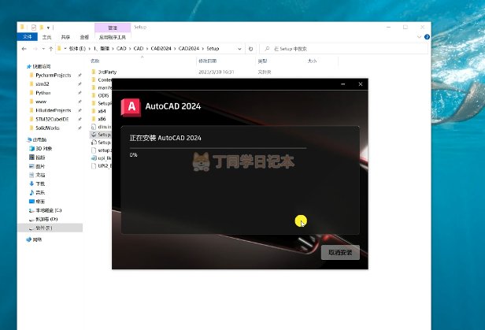485x330 pixels.
Task: Expand the address bar history dropdown
Action: (x=239, y=49)
